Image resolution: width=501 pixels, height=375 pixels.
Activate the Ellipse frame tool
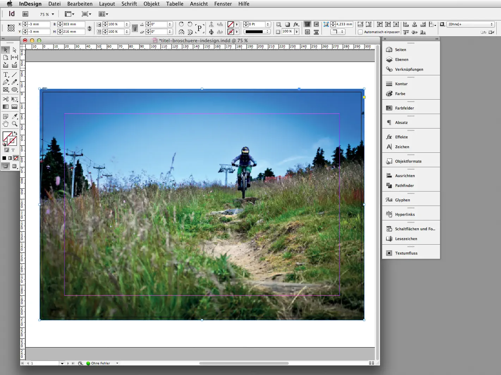pos(14,89)
